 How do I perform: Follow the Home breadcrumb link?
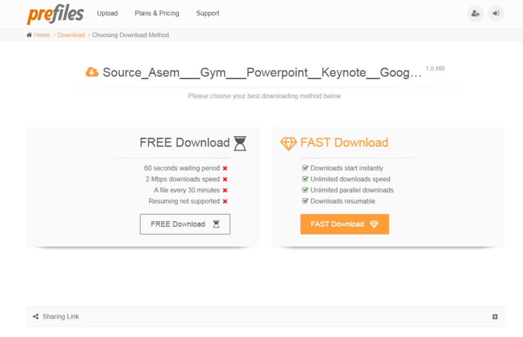click(x=42, y=35)
